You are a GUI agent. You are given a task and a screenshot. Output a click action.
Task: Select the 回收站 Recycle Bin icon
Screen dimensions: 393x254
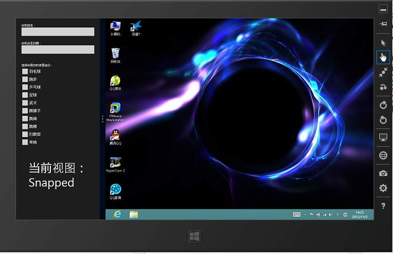pos(116,56)
